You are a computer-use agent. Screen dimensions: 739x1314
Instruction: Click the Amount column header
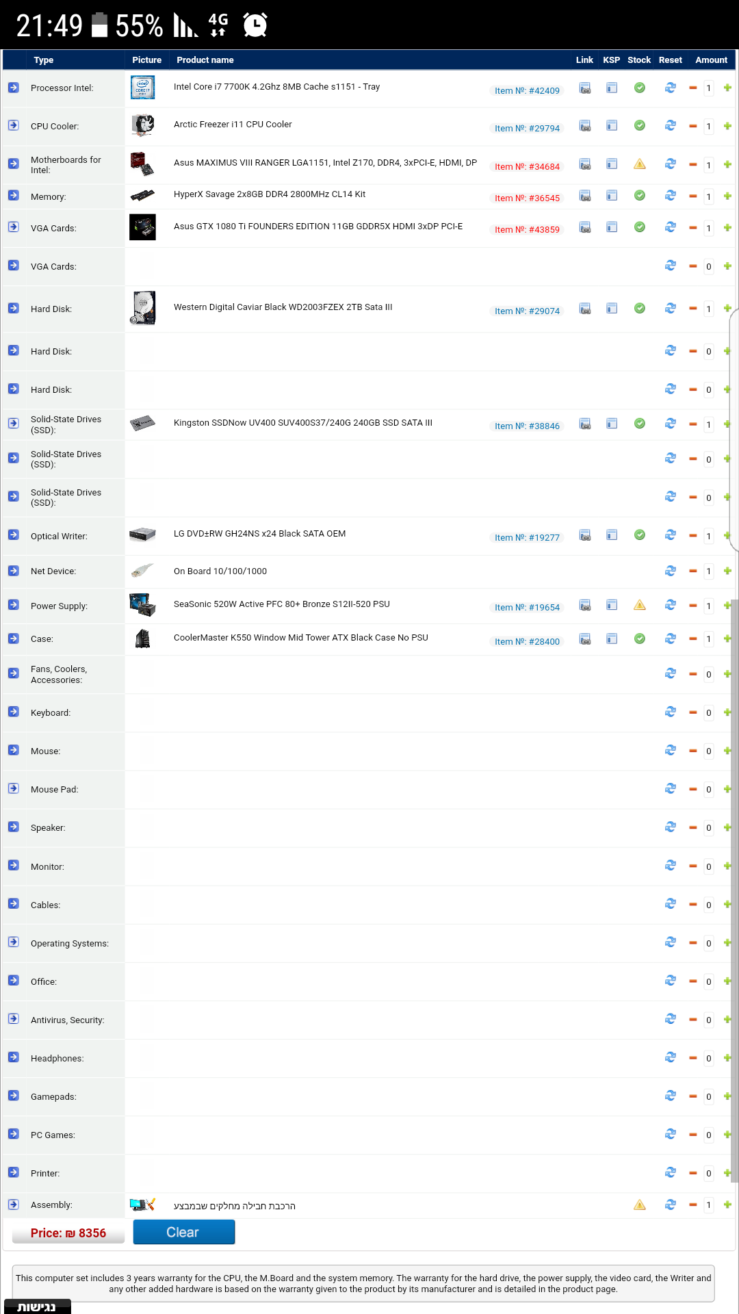(711, 60)
